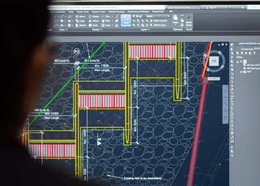Toggle layer on/off lightbulb for Hatch layer
Viewport: 260px width, 186px height.
point(134,17)
